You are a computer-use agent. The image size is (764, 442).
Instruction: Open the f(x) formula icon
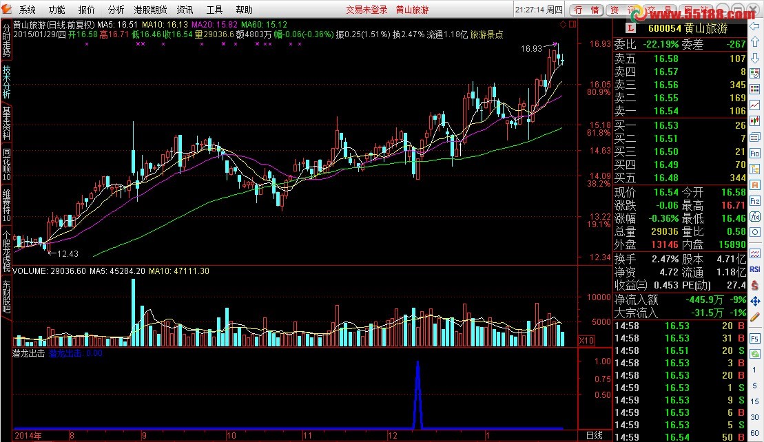755,216
